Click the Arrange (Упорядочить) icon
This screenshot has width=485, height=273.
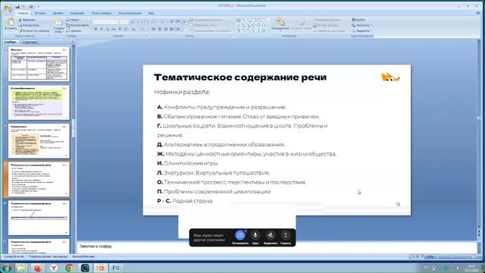tap(280, 24)
